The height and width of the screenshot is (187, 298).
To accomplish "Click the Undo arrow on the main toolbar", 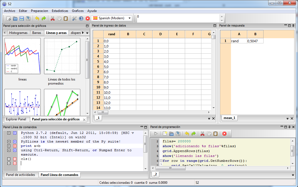I will 37,18.
